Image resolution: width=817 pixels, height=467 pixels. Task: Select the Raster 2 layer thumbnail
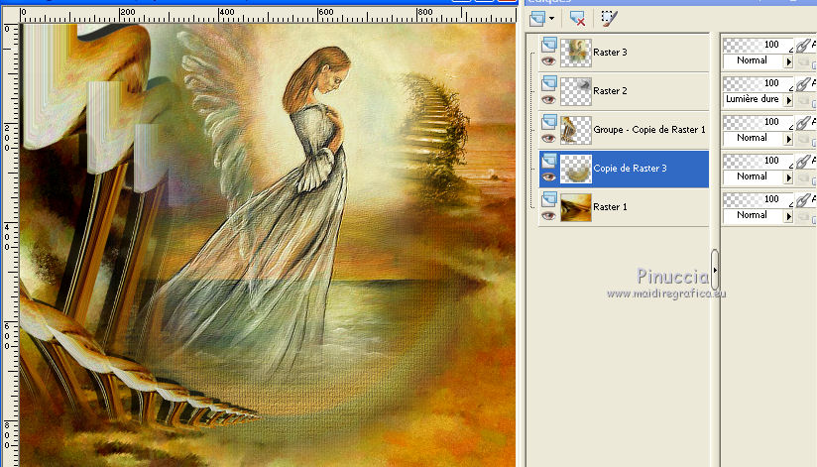tap(576, 91)
